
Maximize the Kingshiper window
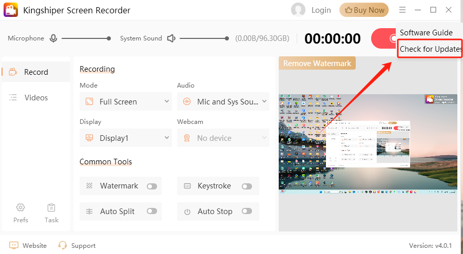coord(433,10)
